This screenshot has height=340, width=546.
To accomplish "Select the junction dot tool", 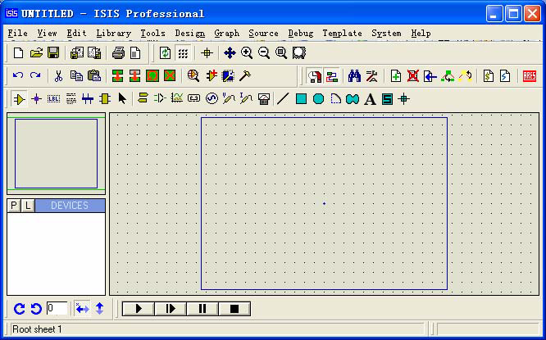I will (36, 99).
